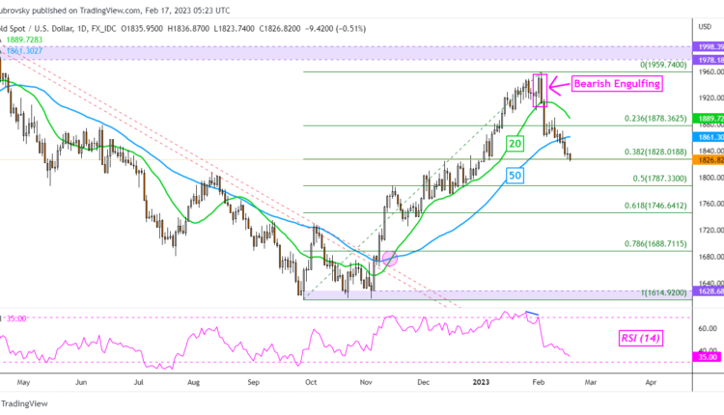Click the purple 1998.39 price axis tag

[709, 45]
